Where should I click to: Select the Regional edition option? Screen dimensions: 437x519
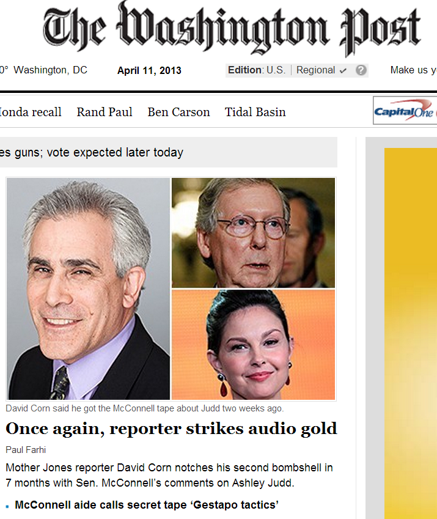(315, 70)
